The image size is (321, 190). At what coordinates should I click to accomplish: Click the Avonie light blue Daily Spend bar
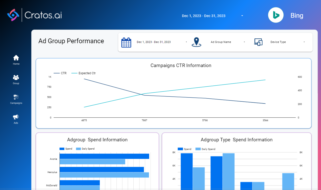[92, 162]
